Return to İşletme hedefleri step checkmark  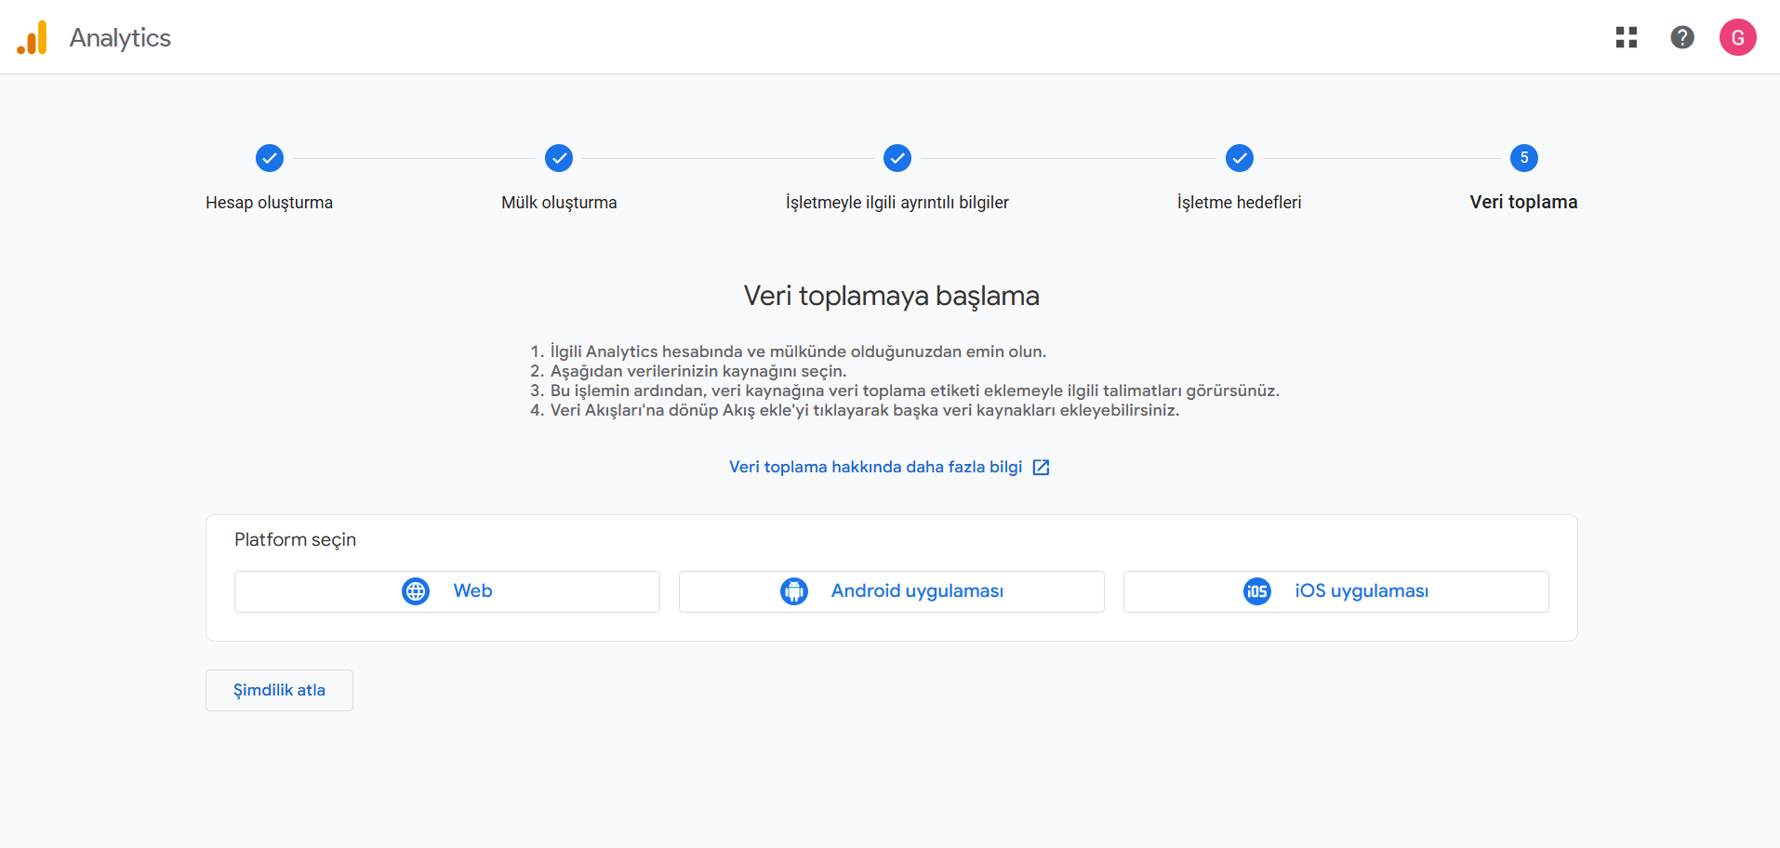tap(1239, 158)
